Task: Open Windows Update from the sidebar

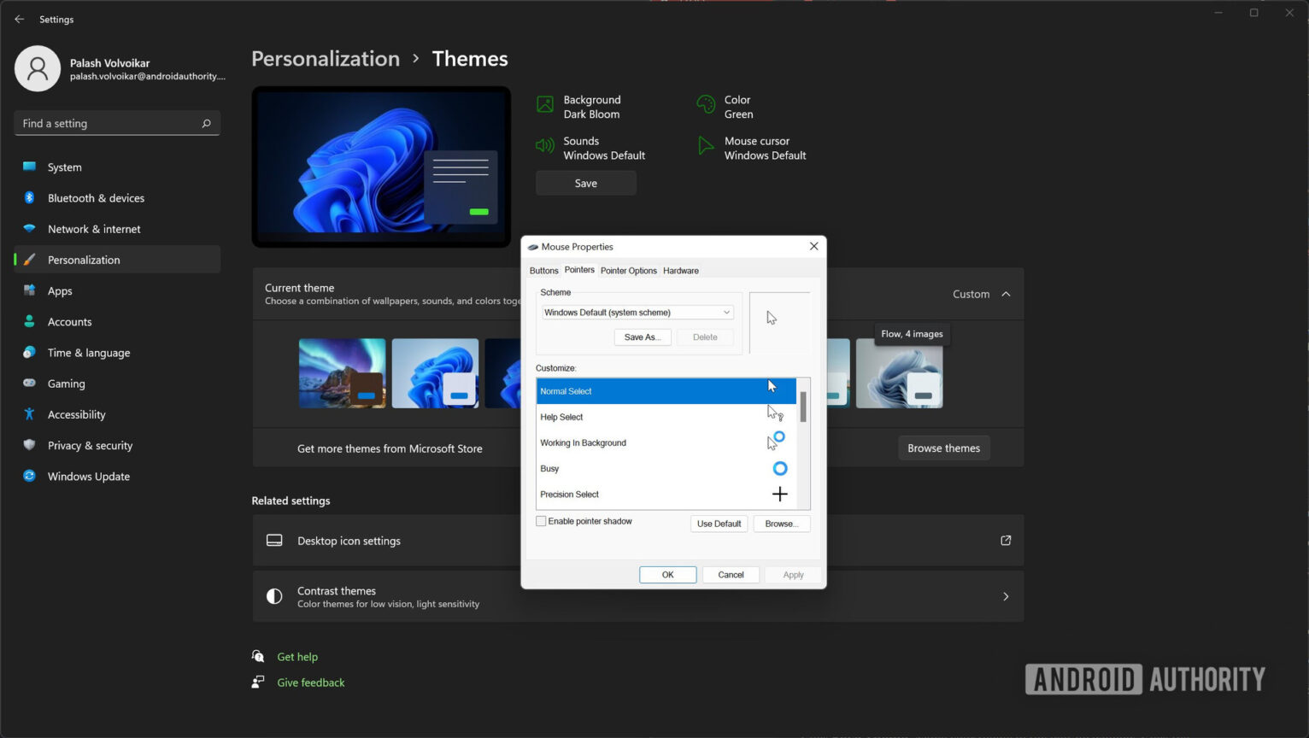Action: [88, 476]
